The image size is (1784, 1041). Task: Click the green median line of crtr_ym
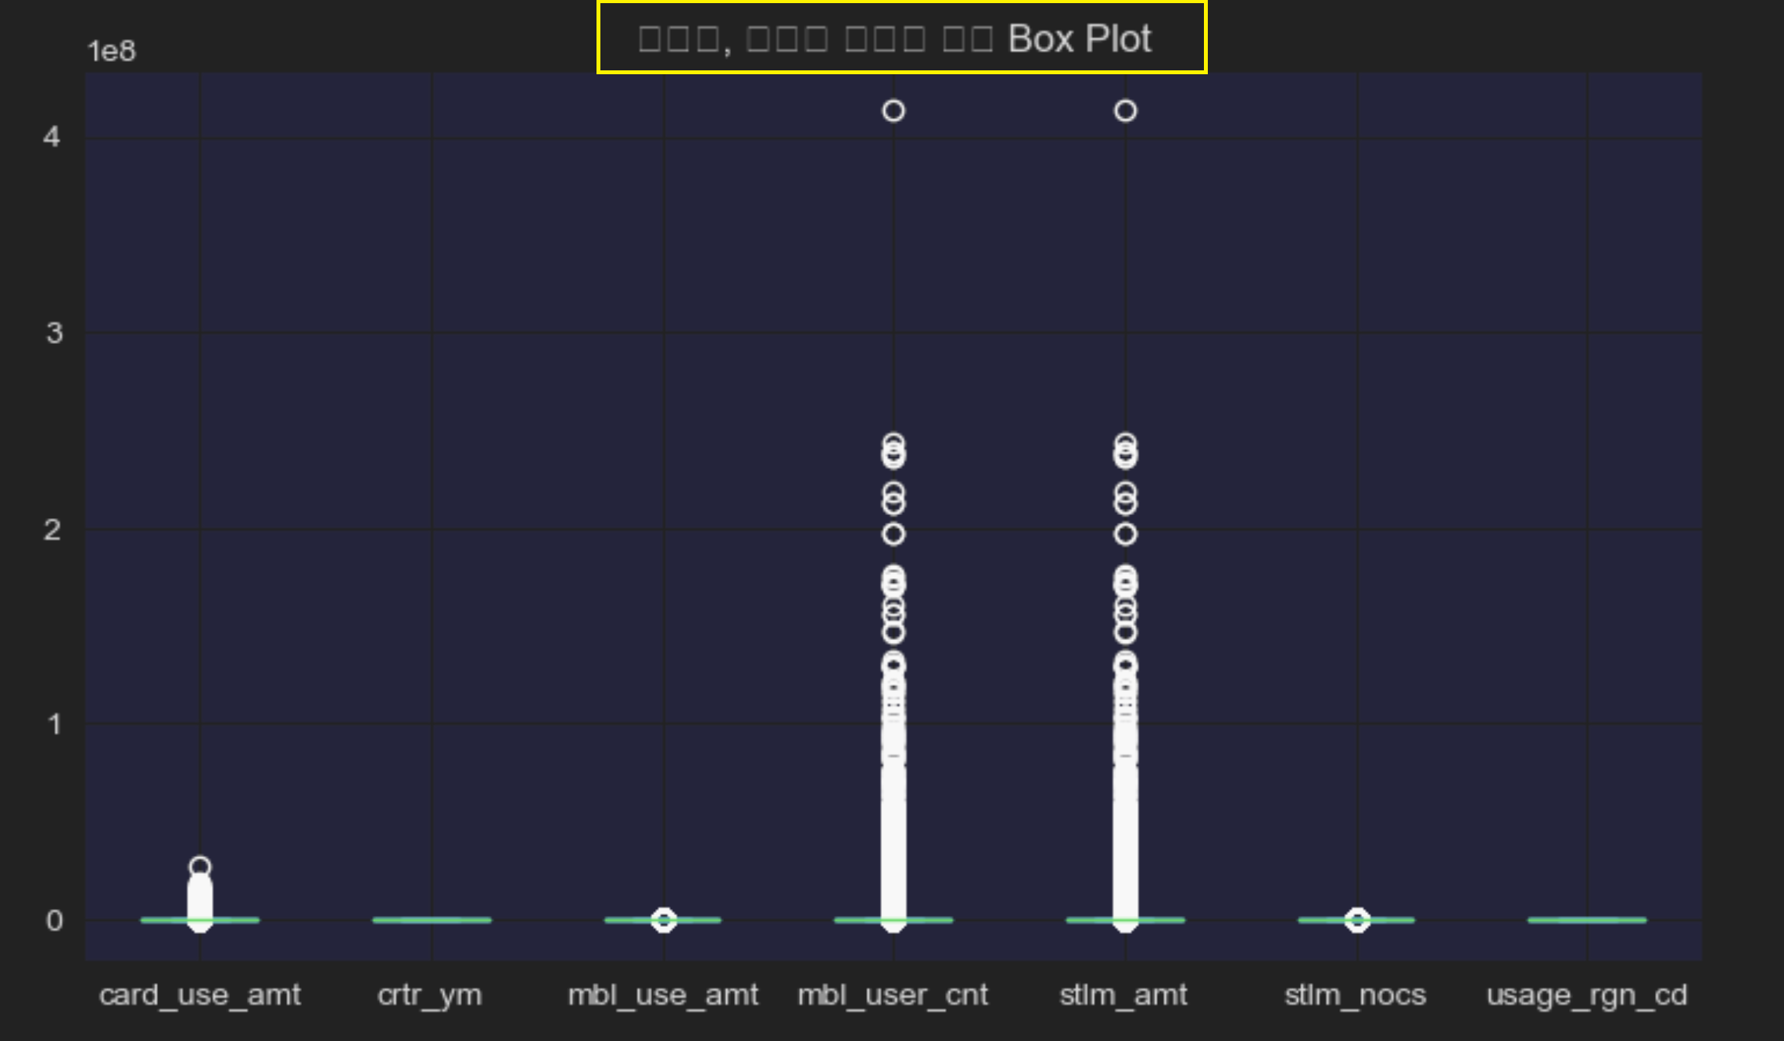pos(432,920)
